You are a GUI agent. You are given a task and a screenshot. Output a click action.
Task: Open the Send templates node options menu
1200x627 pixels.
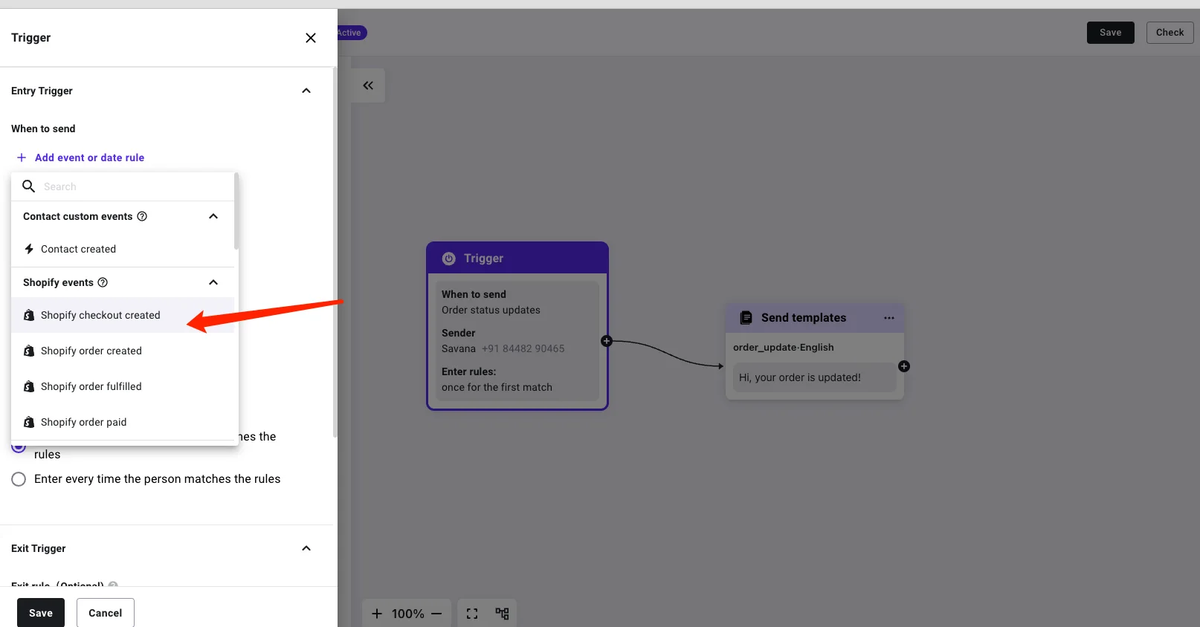889,318
